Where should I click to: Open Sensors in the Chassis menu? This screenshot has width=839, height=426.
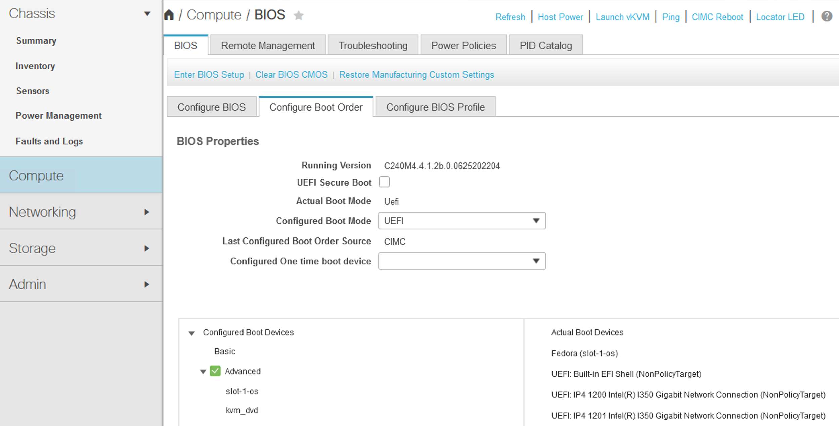[33, 91]
